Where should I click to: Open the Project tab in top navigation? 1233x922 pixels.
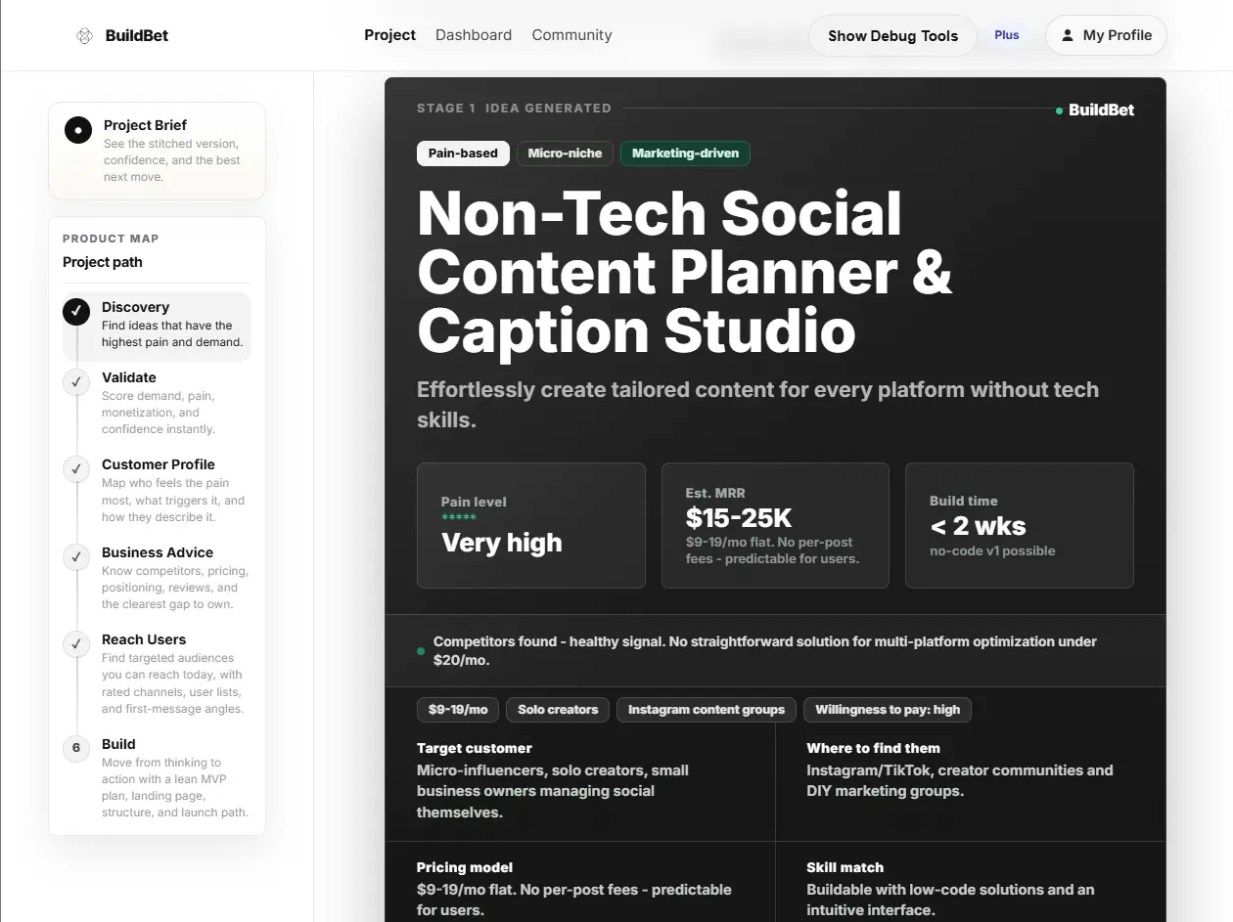[x=389, y=35]
